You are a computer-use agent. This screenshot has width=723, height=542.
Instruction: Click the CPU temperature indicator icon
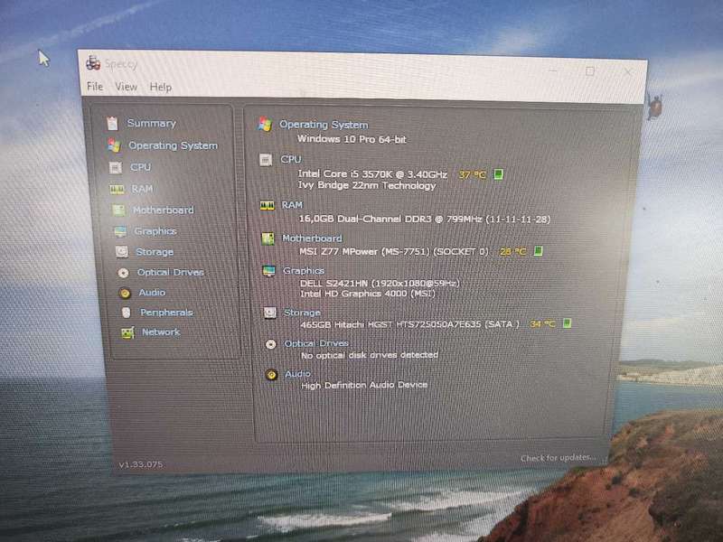point(499,174)
